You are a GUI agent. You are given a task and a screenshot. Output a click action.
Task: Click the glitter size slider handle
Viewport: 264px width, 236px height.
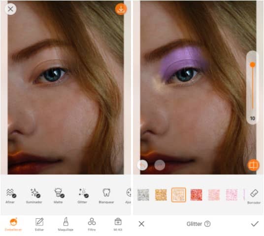click(252, 65)
